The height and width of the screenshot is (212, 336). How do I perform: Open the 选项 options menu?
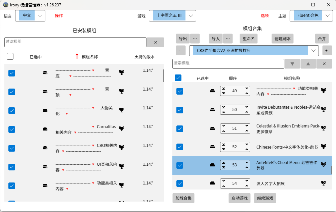point(265,16)
